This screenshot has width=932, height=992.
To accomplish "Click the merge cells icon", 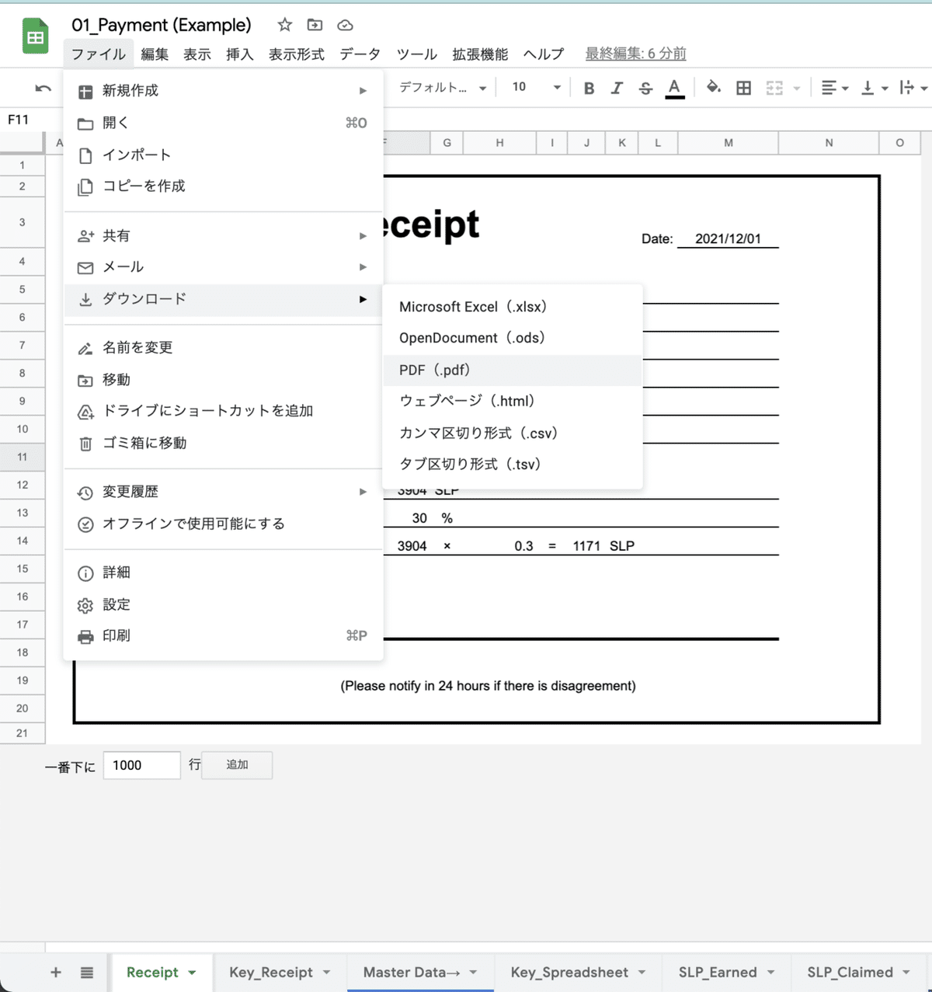I will coord(774,88).
